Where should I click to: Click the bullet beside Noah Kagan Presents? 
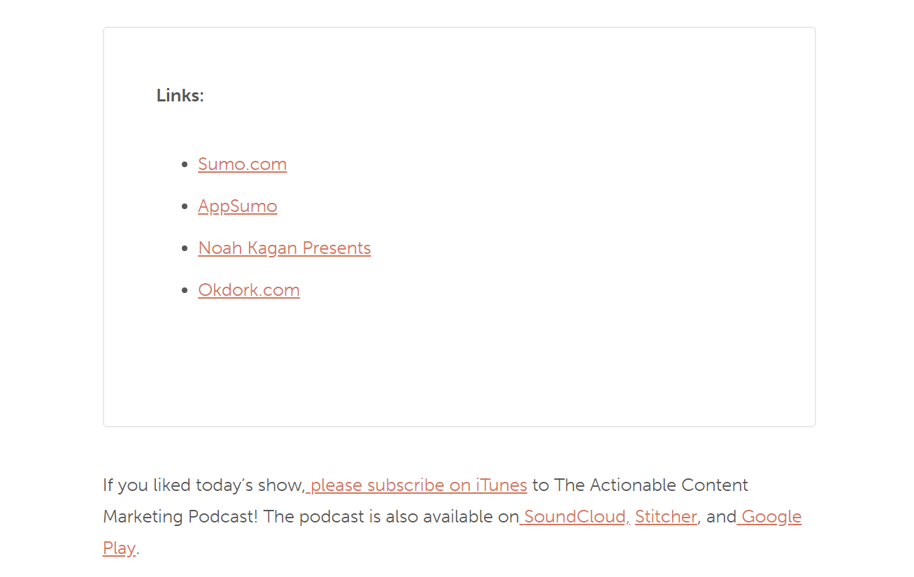pos(185,249)
